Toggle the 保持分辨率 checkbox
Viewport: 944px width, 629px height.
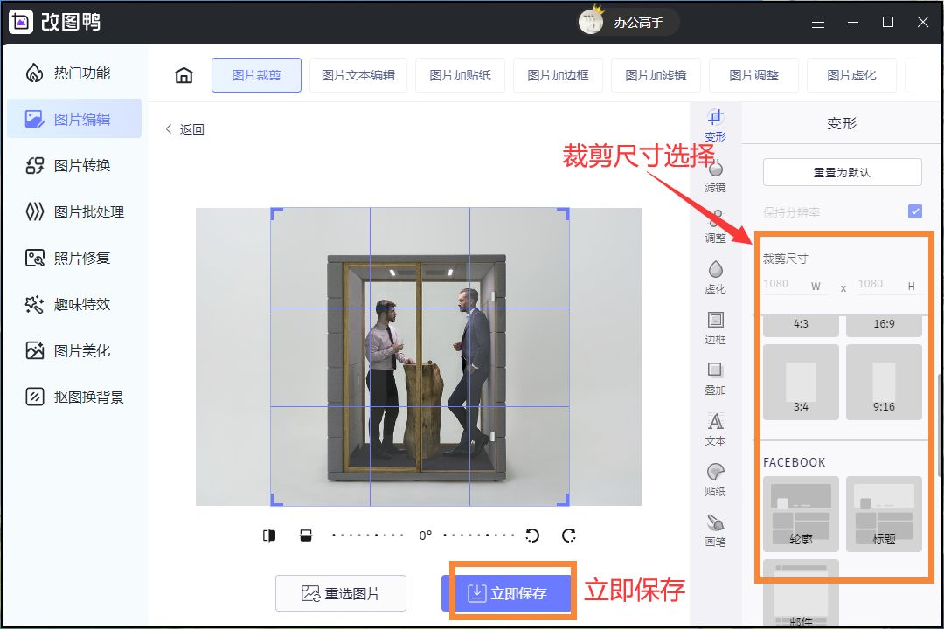point(915,211)
